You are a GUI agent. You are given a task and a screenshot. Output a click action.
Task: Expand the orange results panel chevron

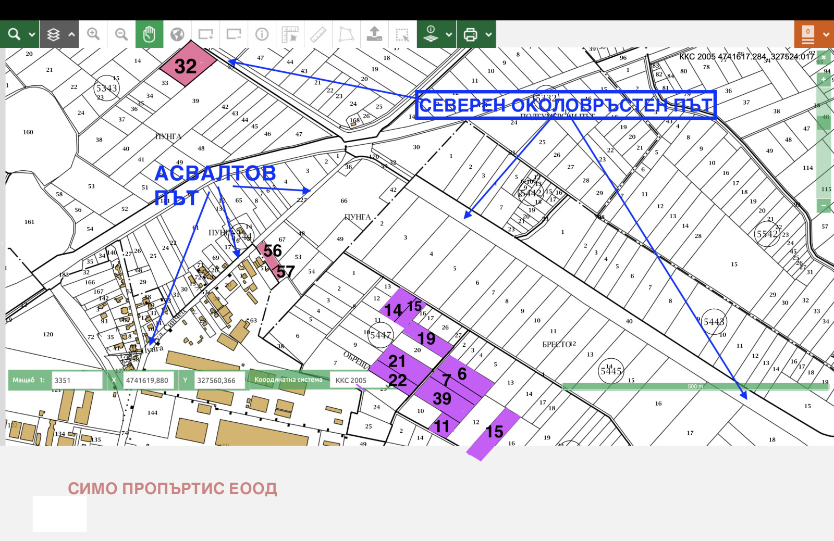[x=826, y=35]
